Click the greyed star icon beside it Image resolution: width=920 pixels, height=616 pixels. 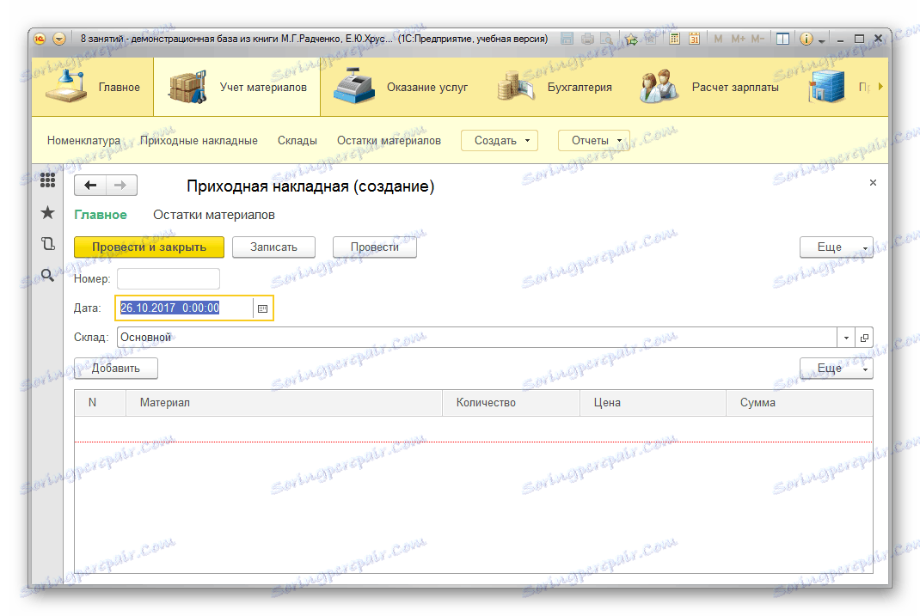(651, 39)
